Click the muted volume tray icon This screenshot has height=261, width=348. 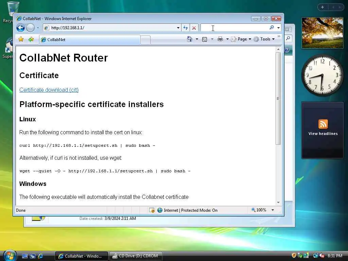click(322, 256)
